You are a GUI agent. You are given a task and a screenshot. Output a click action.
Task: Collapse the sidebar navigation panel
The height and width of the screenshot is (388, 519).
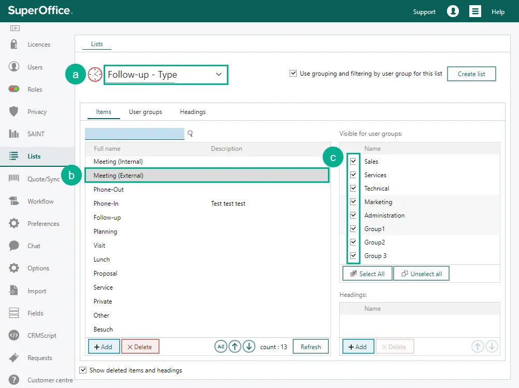point(15,28)
